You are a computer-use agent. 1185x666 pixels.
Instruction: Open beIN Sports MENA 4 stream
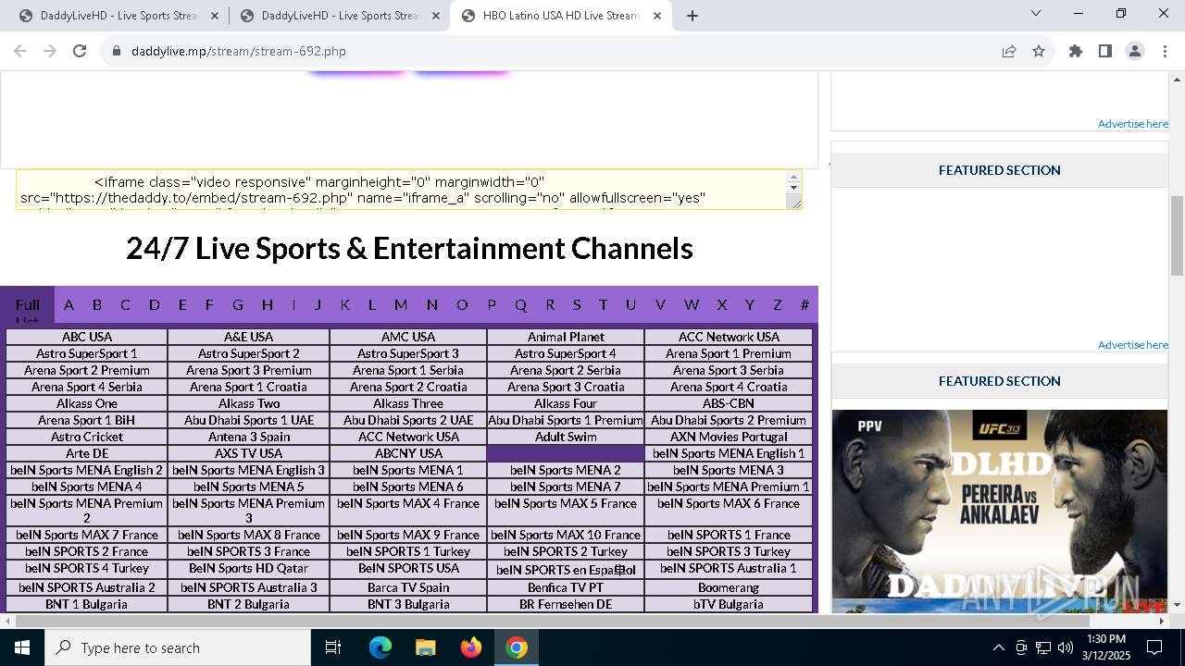point(87,487)
